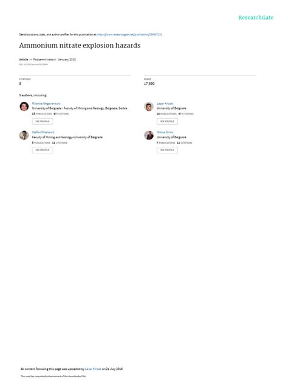Click the ResearchGate logo
The image size is (288, 385).
pos(256,18)
